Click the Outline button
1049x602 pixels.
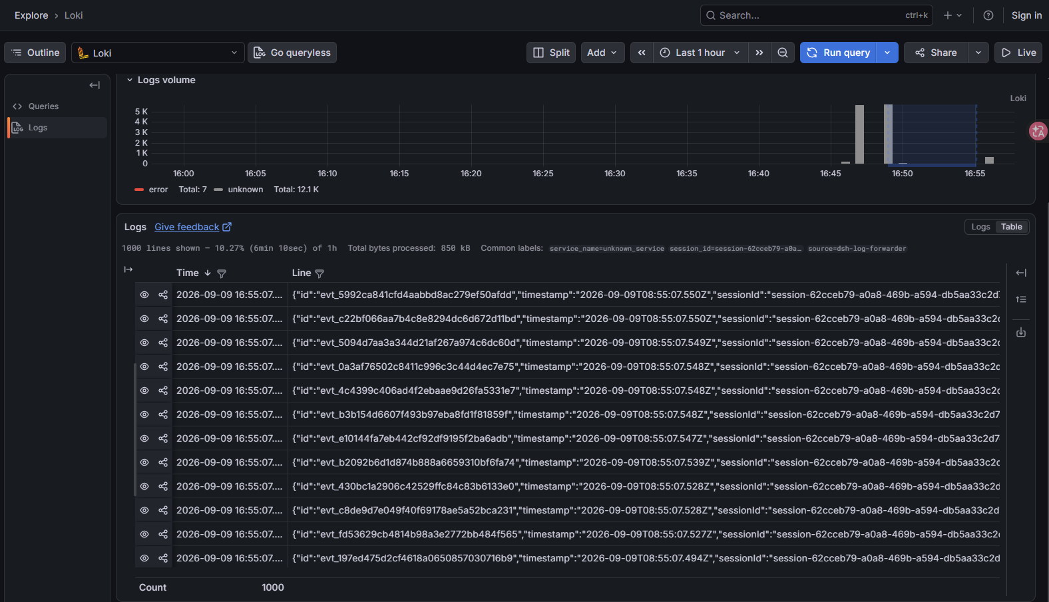pos(35,53)
